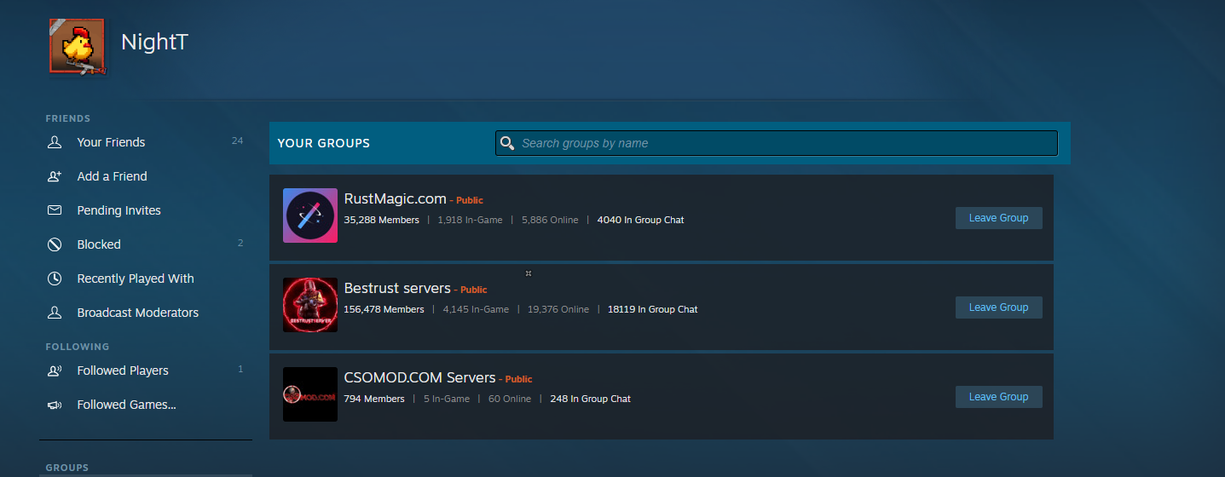Click the Followed Games megaphone icon
1225x477 pixels.
pyautogui.click(x=55, y=405)
